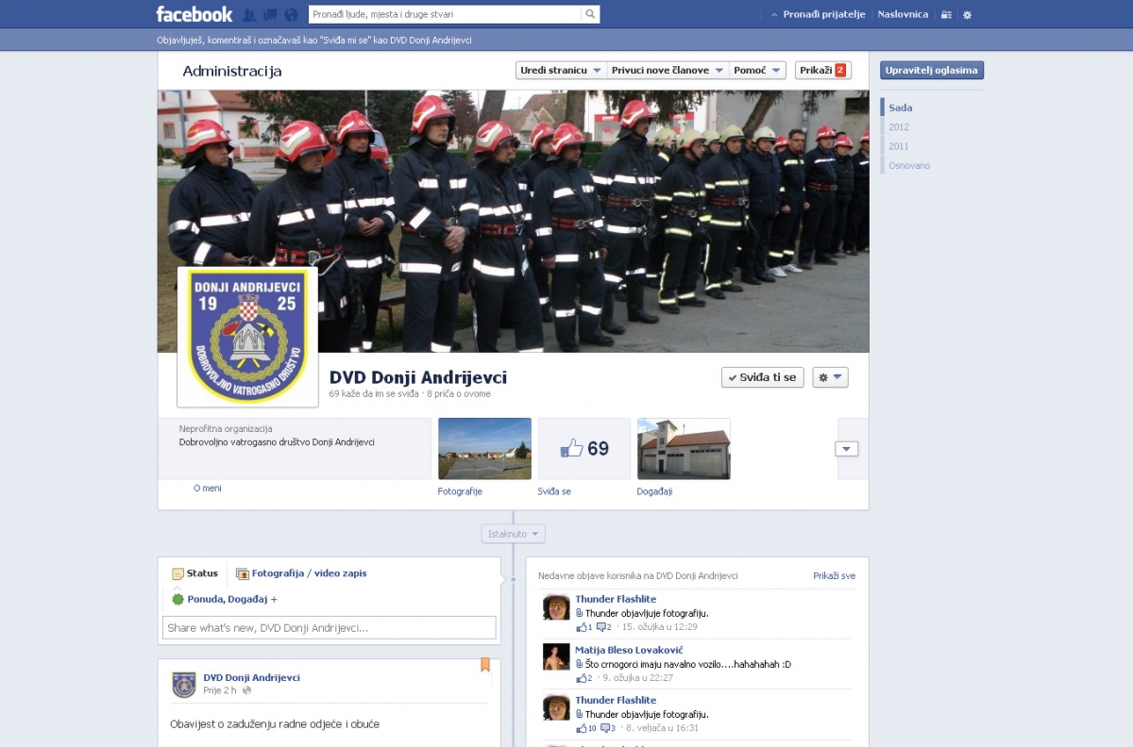Click the 'Upravitelj oglasima' button
This screenshot has height=747, width=1133.
(x=931, y=71)
